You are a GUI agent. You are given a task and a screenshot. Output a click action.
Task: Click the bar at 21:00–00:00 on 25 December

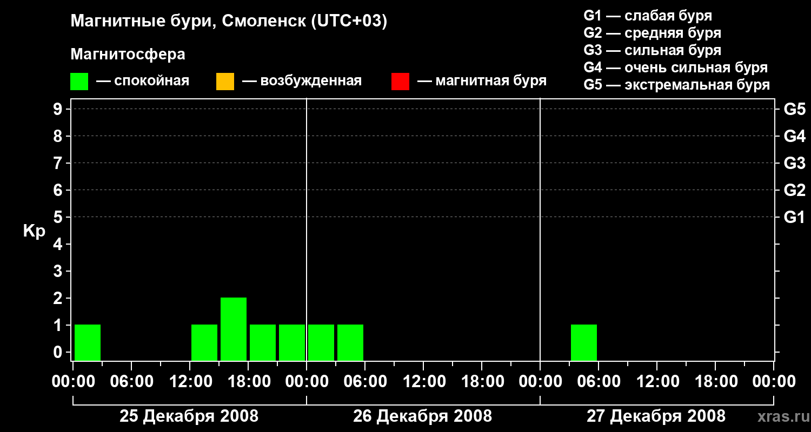tap(292, 342)
